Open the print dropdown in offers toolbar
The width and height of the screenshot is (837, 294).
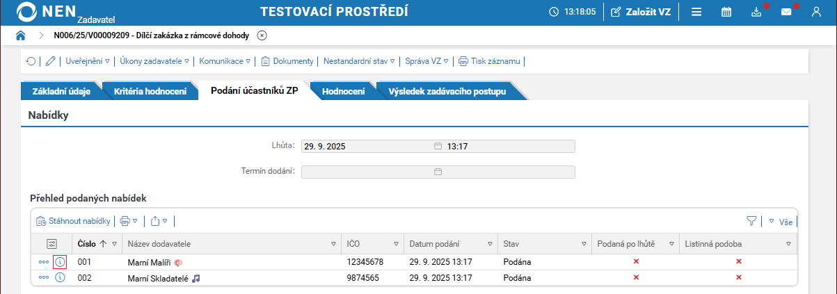(129, 221)
